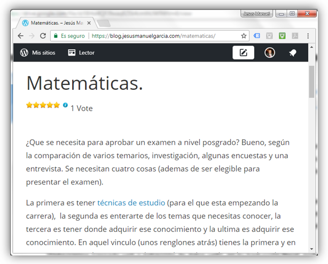Open the user profile avatar

pos(270,52)
